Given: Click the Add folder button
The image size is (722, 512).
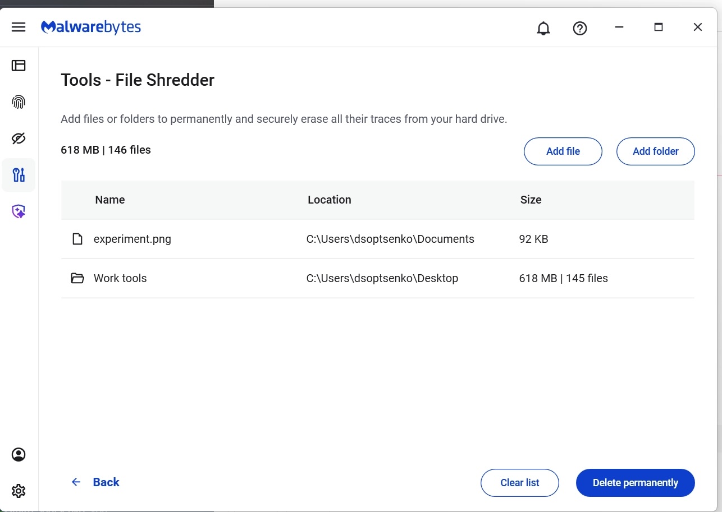Looking at the screenshot, I should tap(655, 151).
